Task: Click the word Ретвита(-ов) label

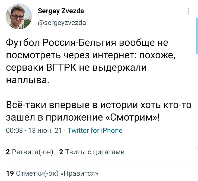Action: [x=33, y=152]
